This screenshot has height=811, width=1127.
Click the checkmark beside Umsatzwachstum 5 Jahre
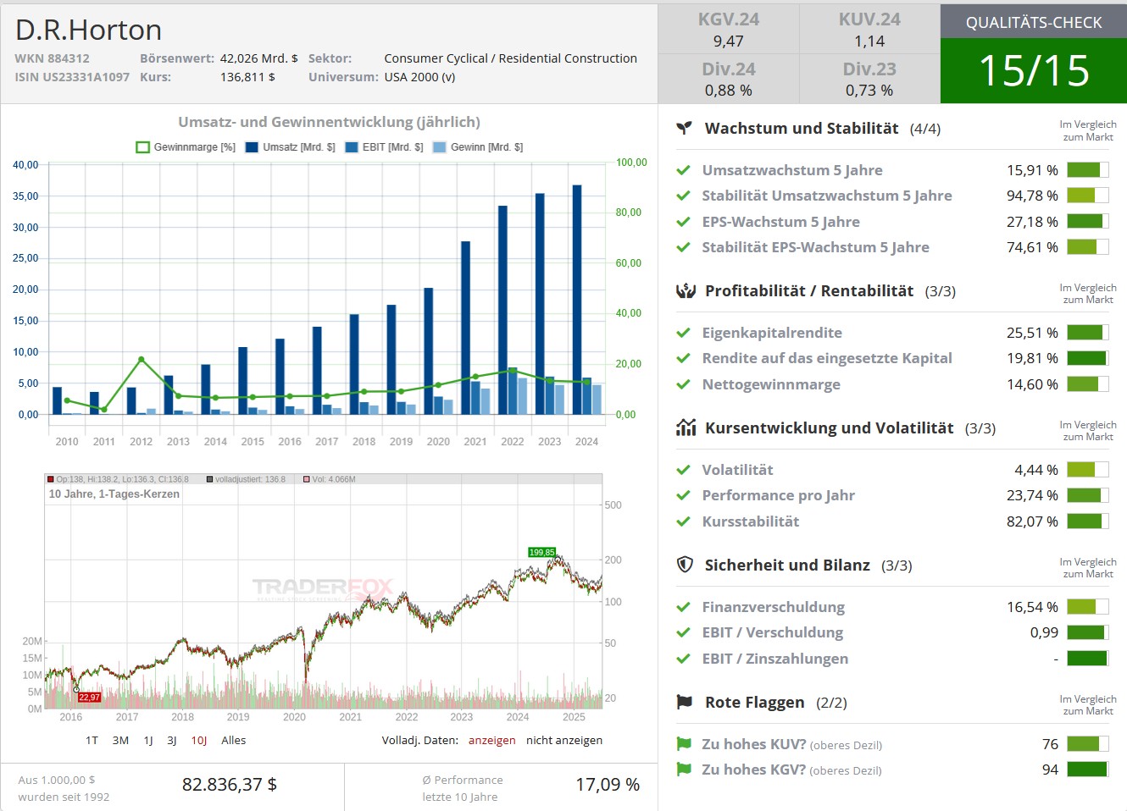683,170
